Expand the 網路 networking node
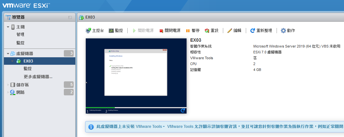Image resolution: width=344 pixels, height=137 pixels. coord(8,92)
